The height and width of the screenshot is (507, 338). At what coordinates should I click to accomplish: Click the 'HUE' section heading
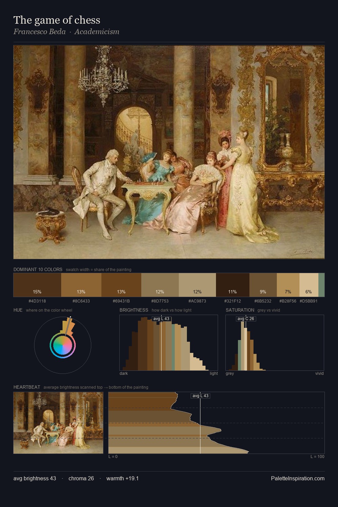[x=18, y=310]
